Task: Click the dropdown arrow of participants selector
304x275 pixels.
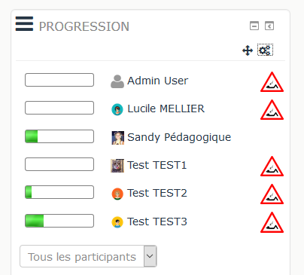Action: pyautogui.click(x=150, y=256)
